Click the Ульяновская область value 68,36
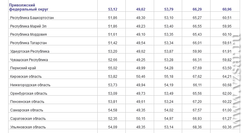The image size is (245, 133). tap(197, 127)
